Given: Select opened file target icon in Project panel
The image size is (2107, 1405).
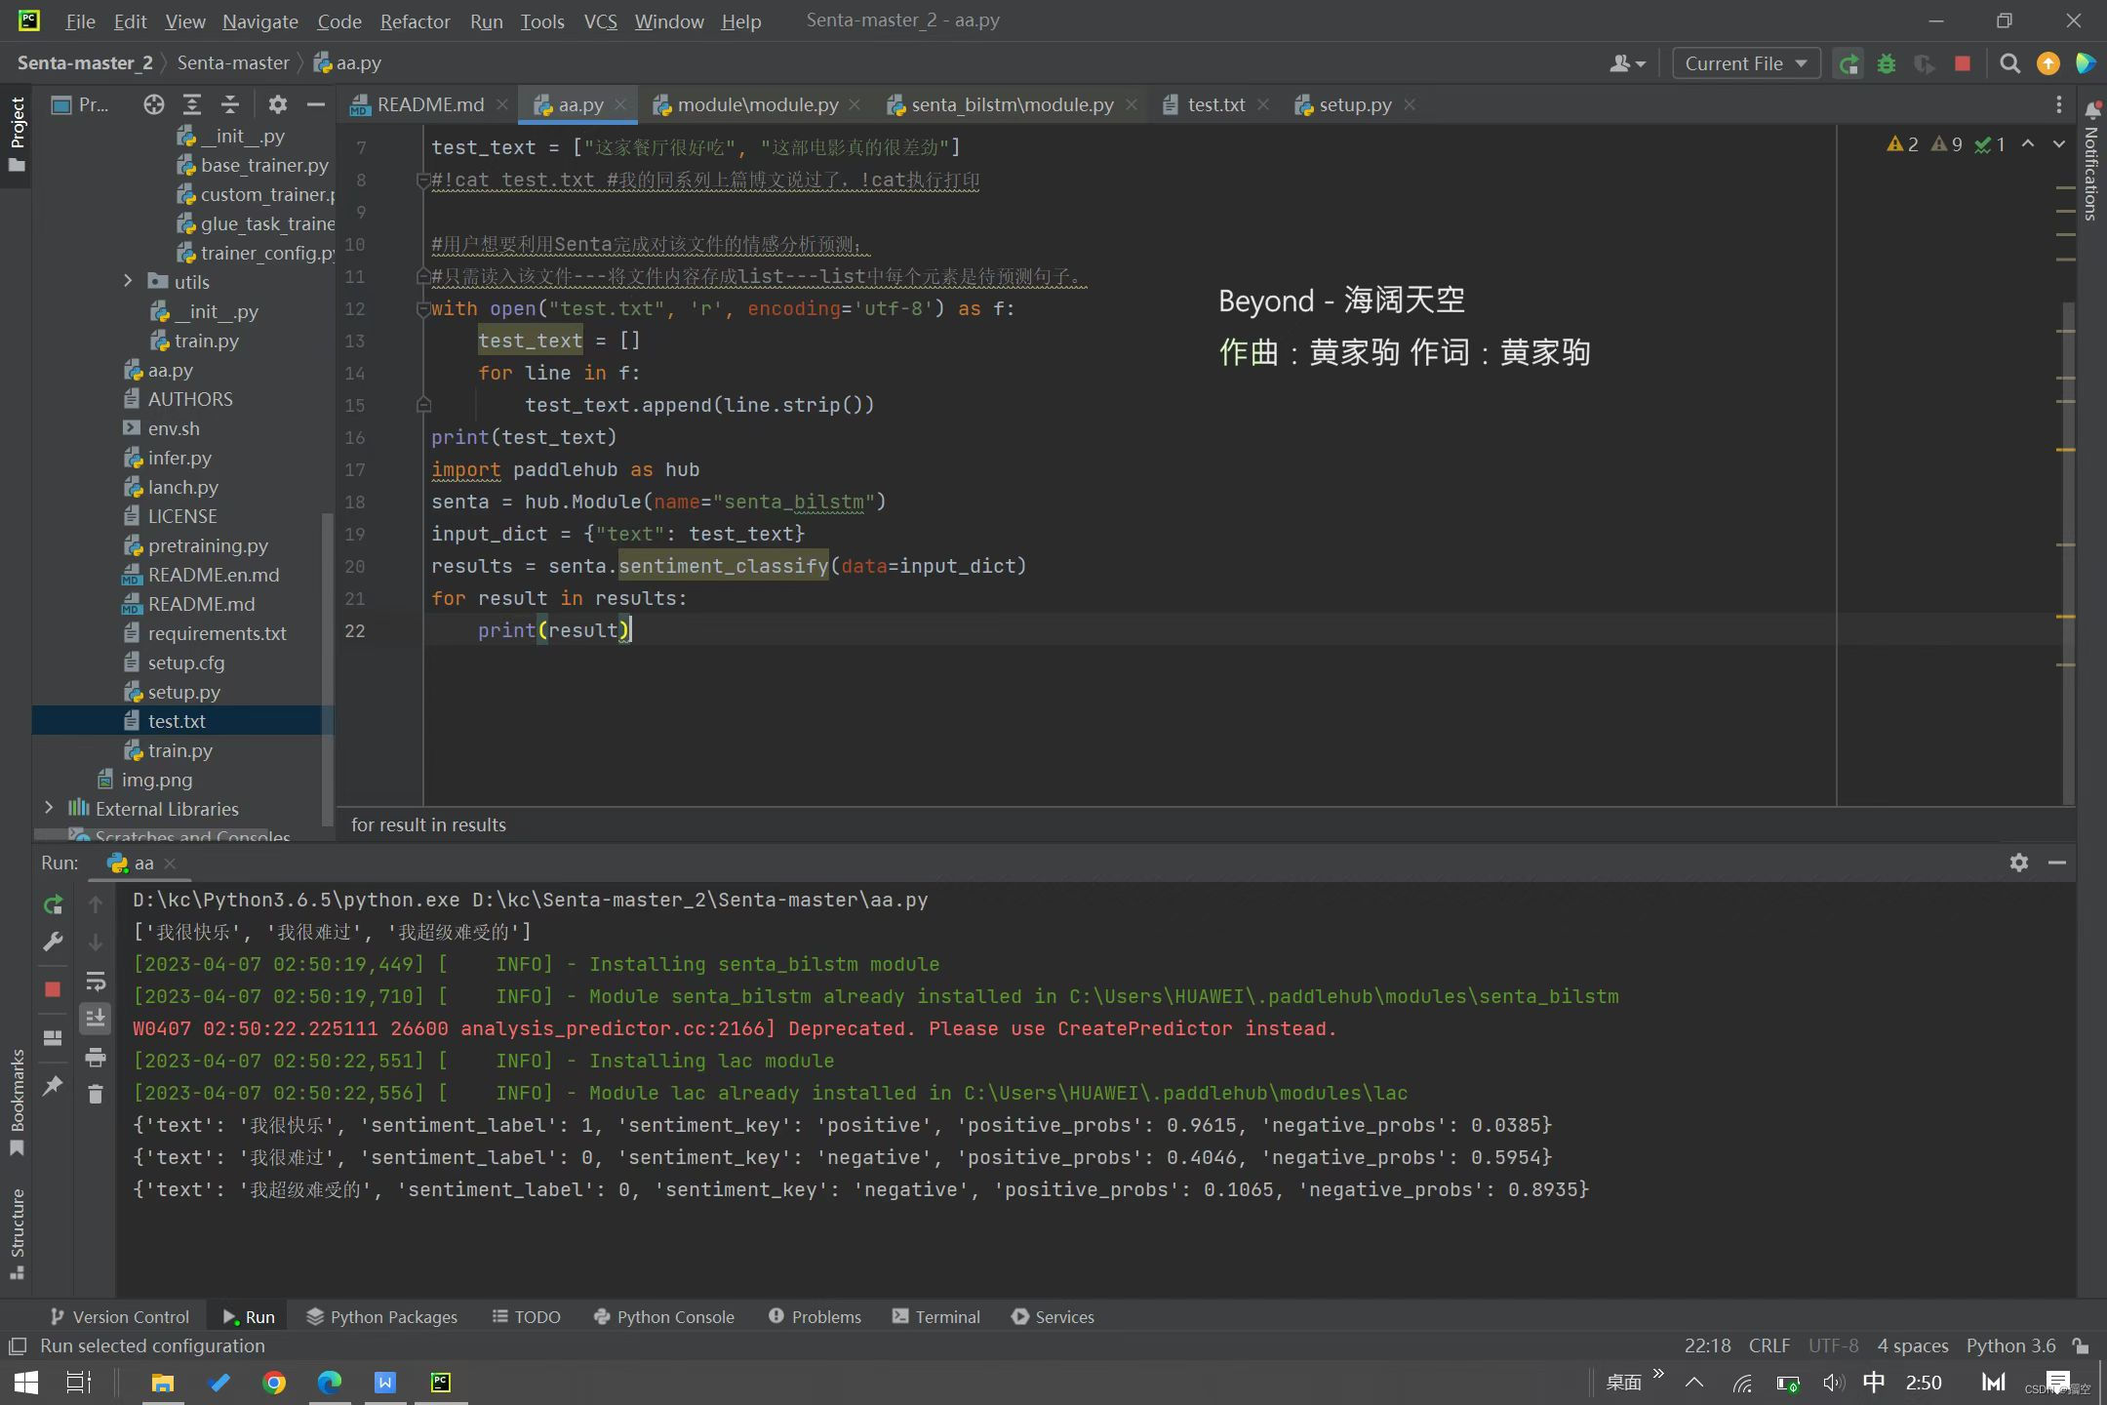Looking at the screenshot, I should (153, 104).
